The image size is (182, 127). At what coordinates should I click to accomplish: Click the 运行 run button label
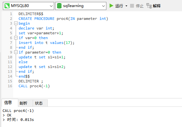119,6
